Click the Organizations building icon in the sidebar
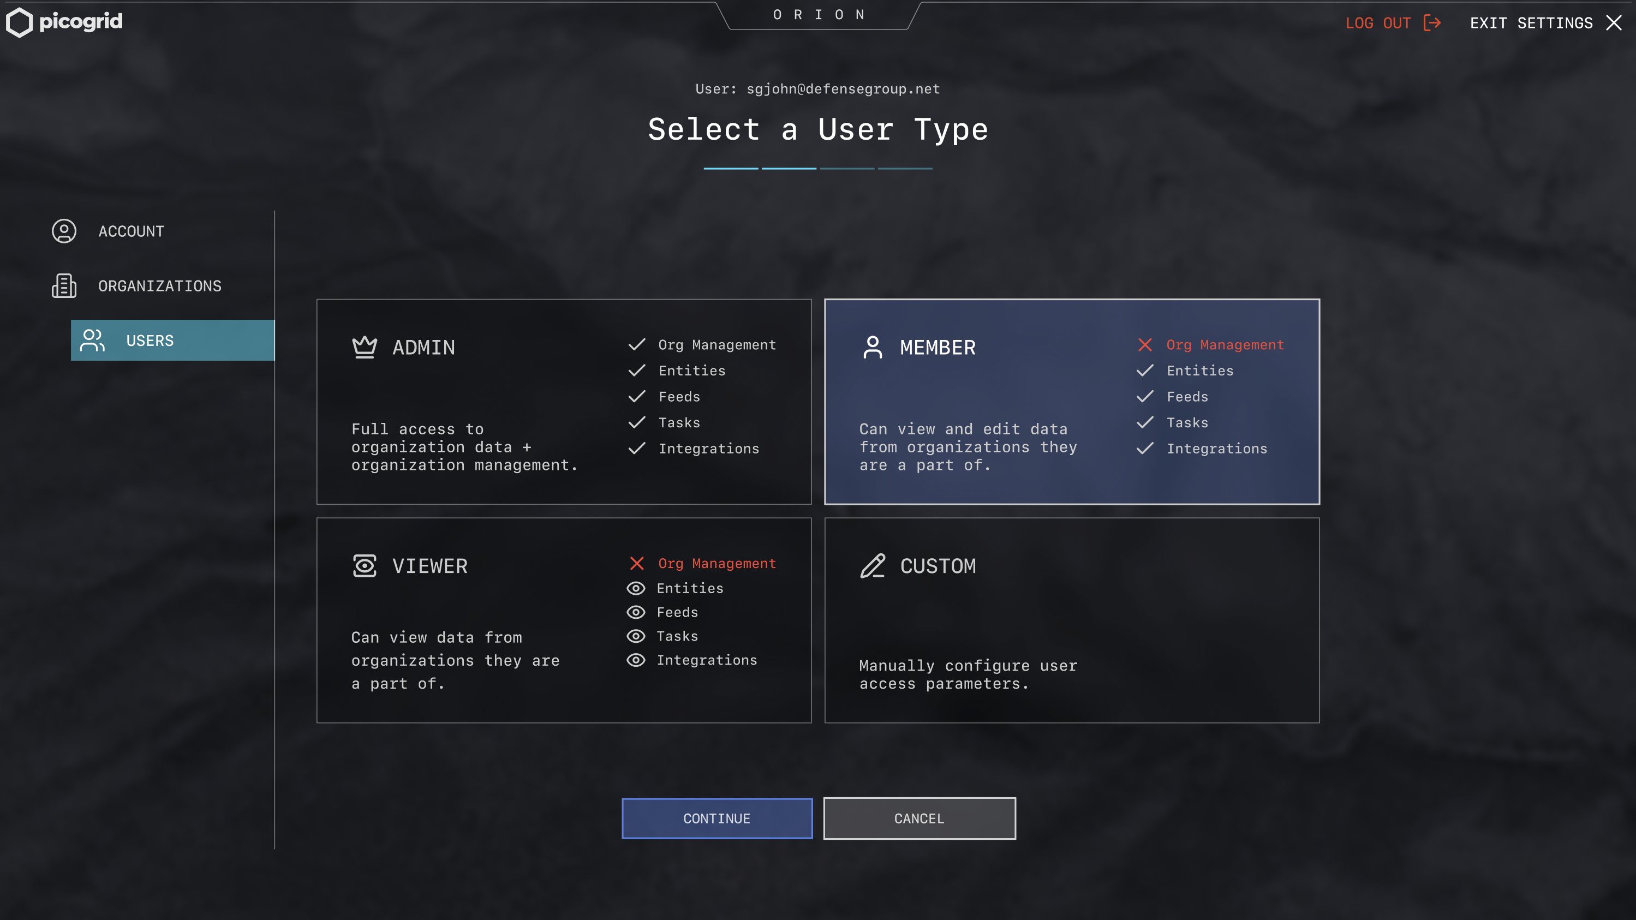Image resolution: width=1636 pixels, height=920 pixels. pyautogui.click(x=64, y=286)
